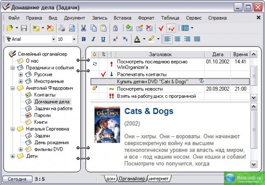This screenshot has width=265, height=185.
Task: Click the Save diskette icon
Action: click(24, 28)
